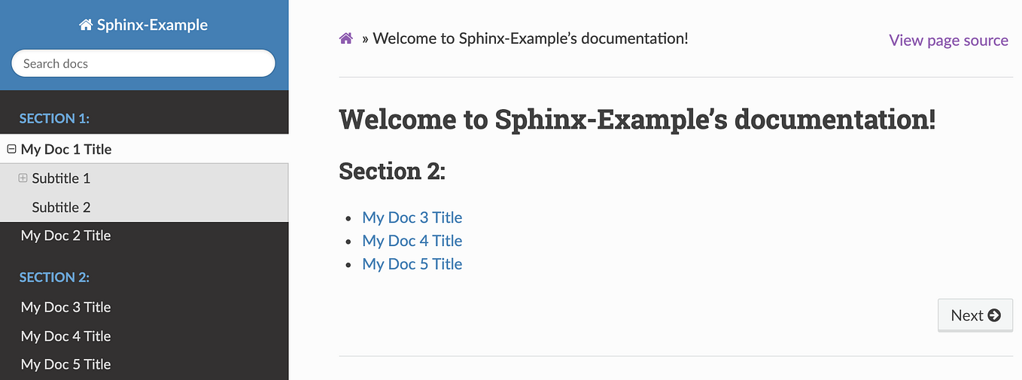Screen dimensions: 1022x380
Task: Open View page source link
Action: 948,40
